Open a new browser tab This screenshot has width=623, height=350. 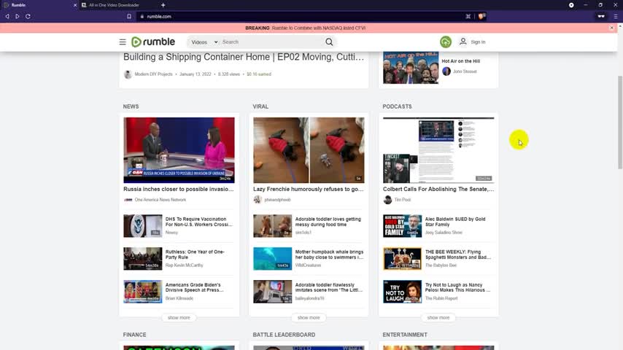click(163, 5)
